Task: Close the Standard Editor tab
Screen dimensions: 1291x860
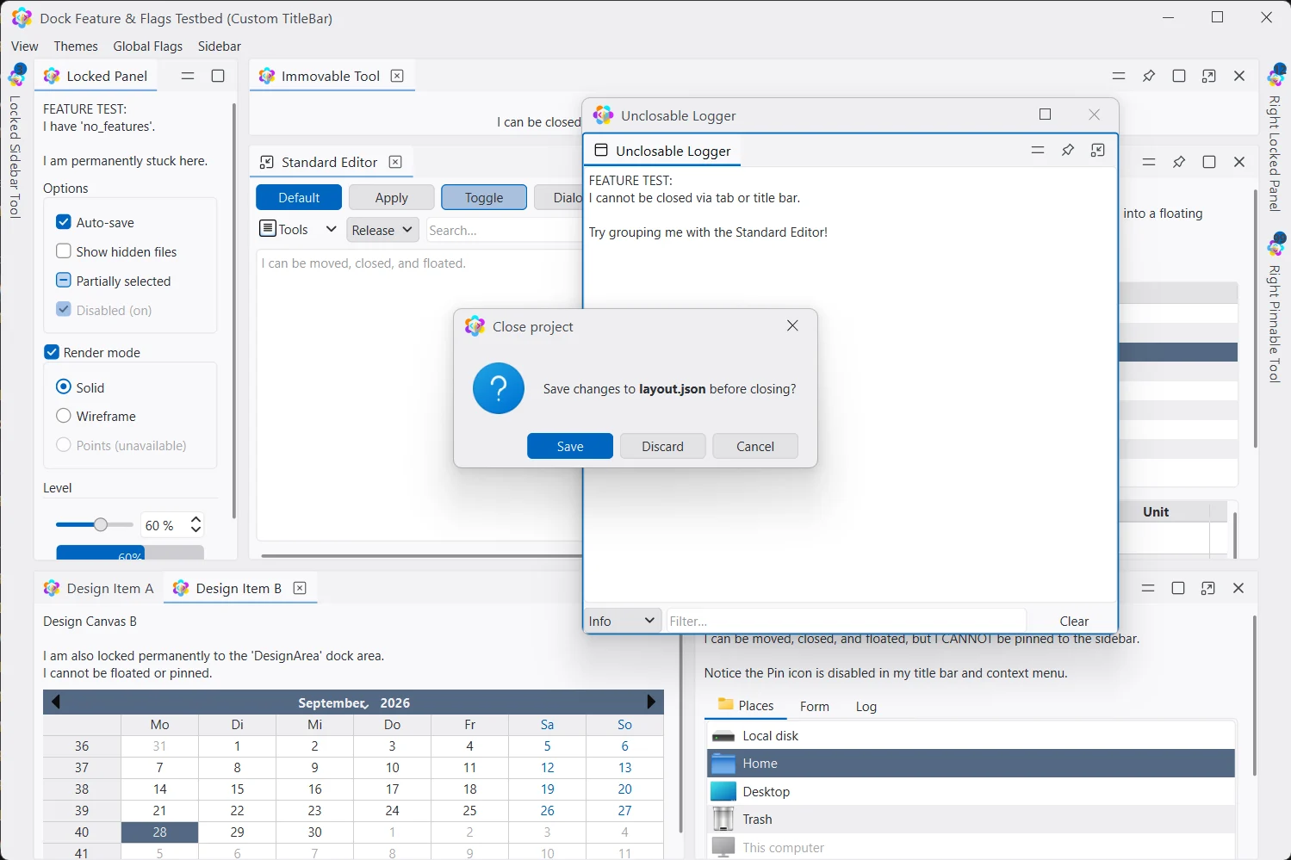Action: 395,162
